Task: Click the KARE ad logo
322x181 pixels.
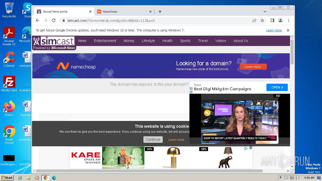Action: (x=86, y=157)
